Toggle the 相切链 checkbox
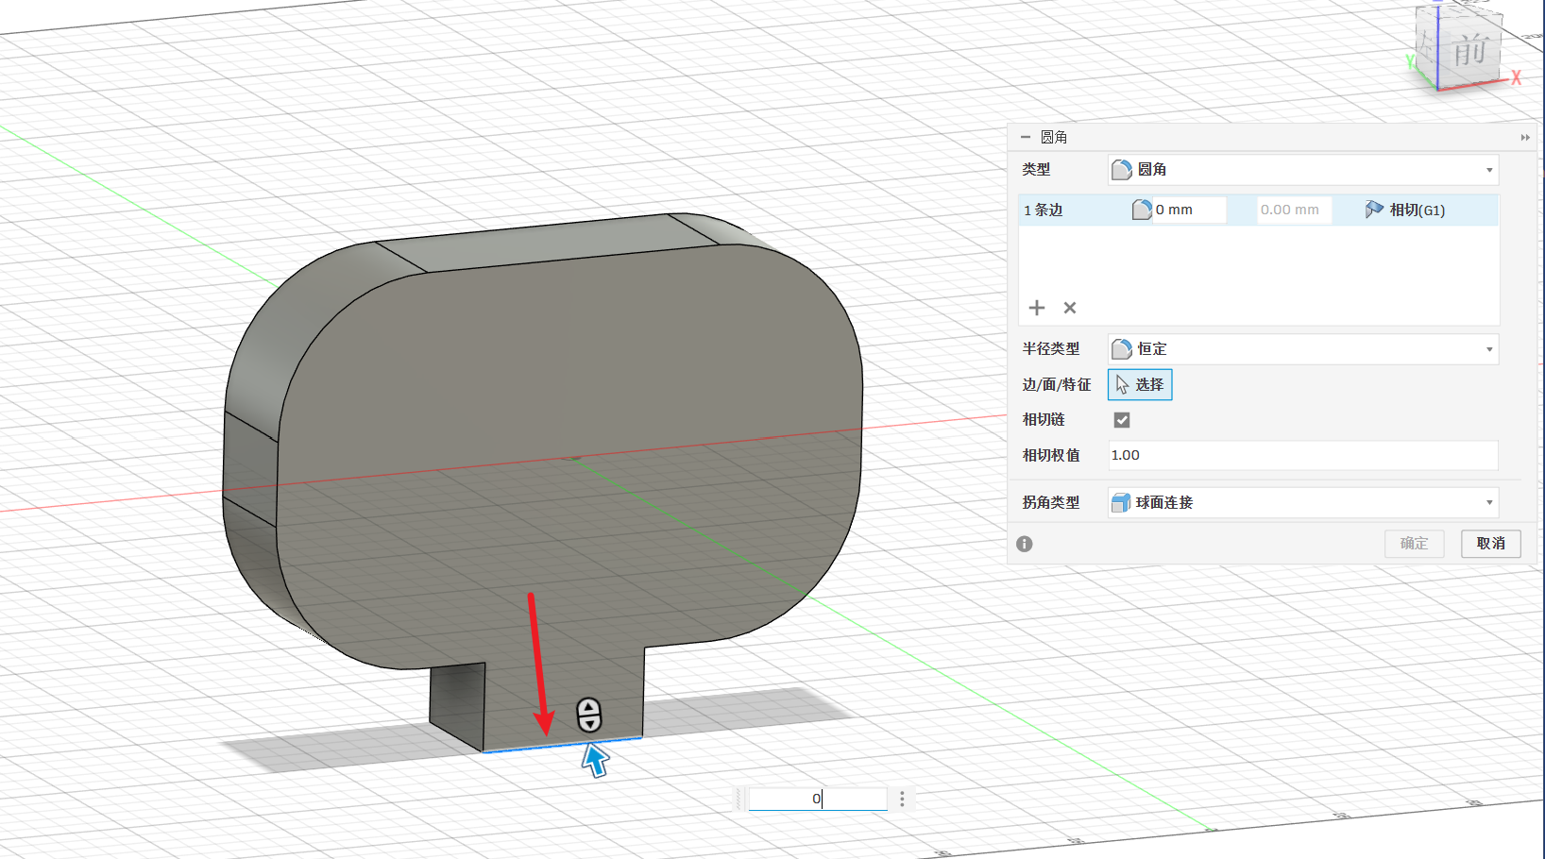Screen dimensions: 1545x859 coord(1122,420)
